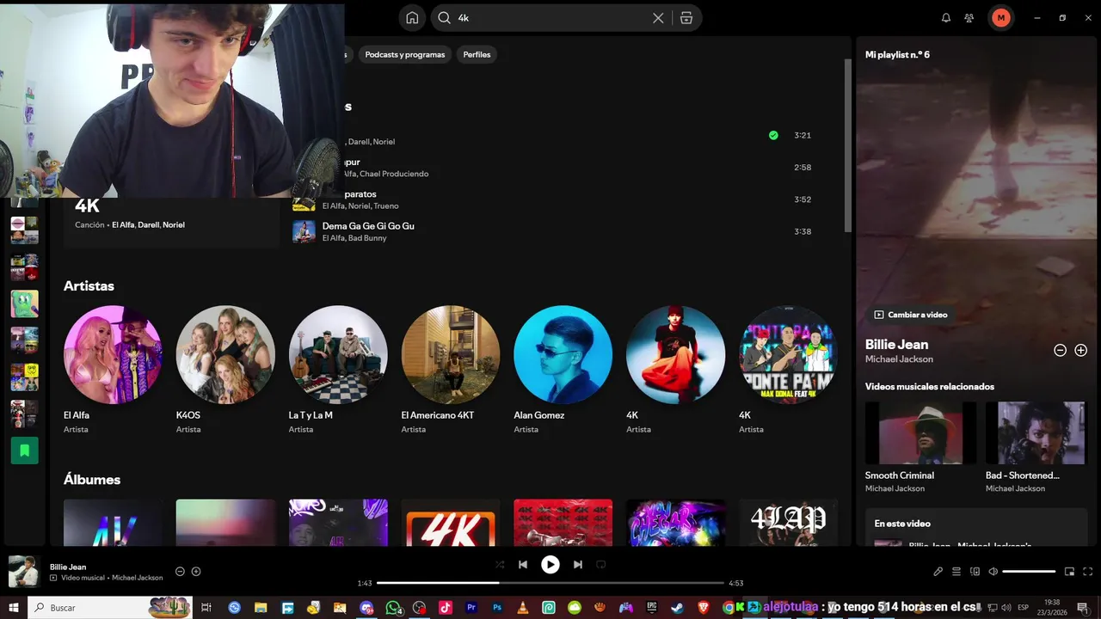The width and height of the screenshot is (1101, 619).
Task: Click the Billie Jean album art in player bar
Action: click(23, 572)
